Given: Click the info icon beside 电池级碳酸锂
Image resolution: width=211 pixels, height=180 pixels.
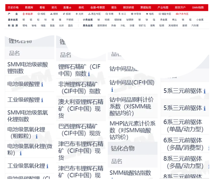Looking at the screenshot, I should [x=42, y=84].
